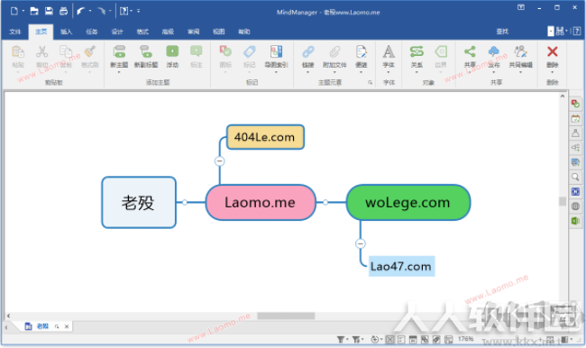Redo the last undone action

[101, 11]
